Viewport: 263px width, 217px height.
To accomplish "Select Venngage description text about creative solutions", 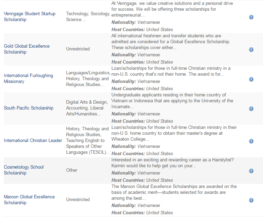I will [172, 9].
